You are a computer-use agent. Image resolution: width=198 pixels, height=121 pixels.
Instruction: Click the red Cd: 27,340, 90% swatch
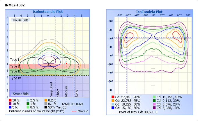[113, 96]
